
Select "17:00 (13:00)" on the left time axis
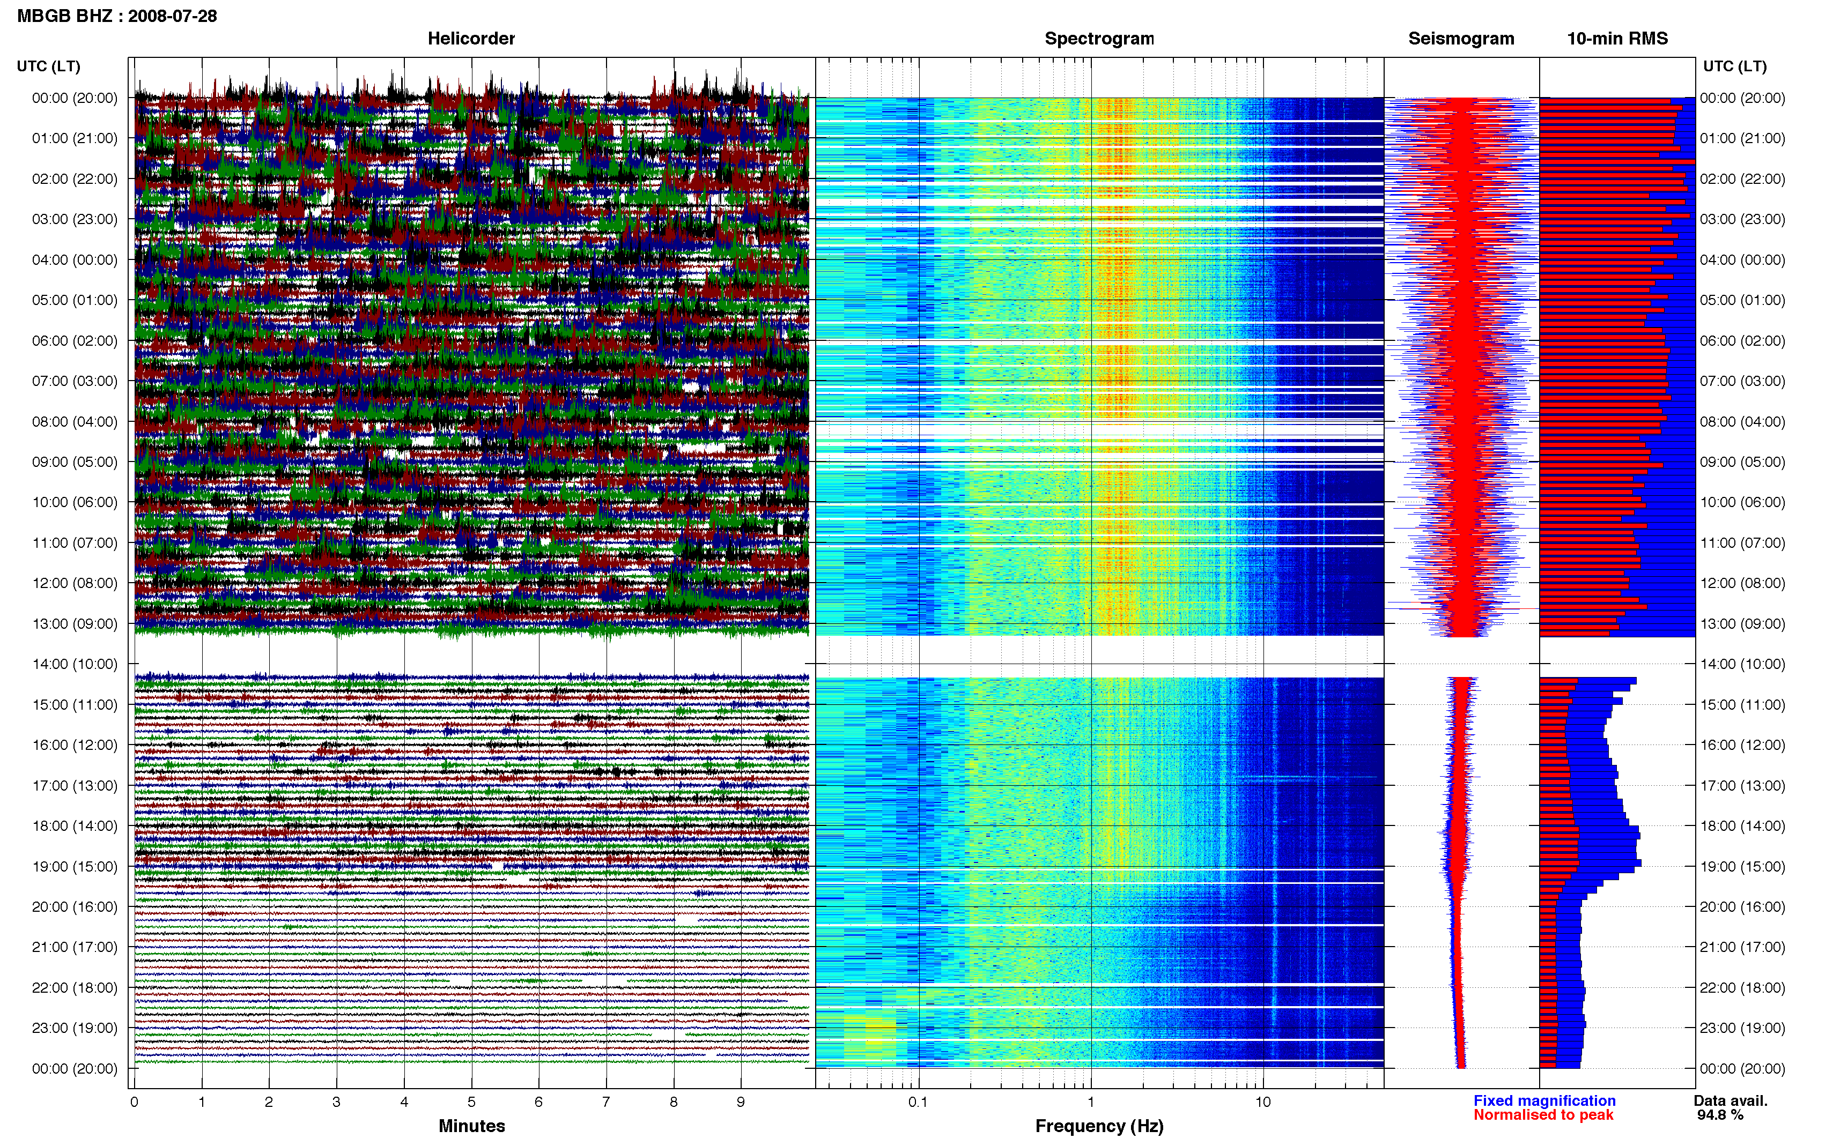tap(75, 786)
